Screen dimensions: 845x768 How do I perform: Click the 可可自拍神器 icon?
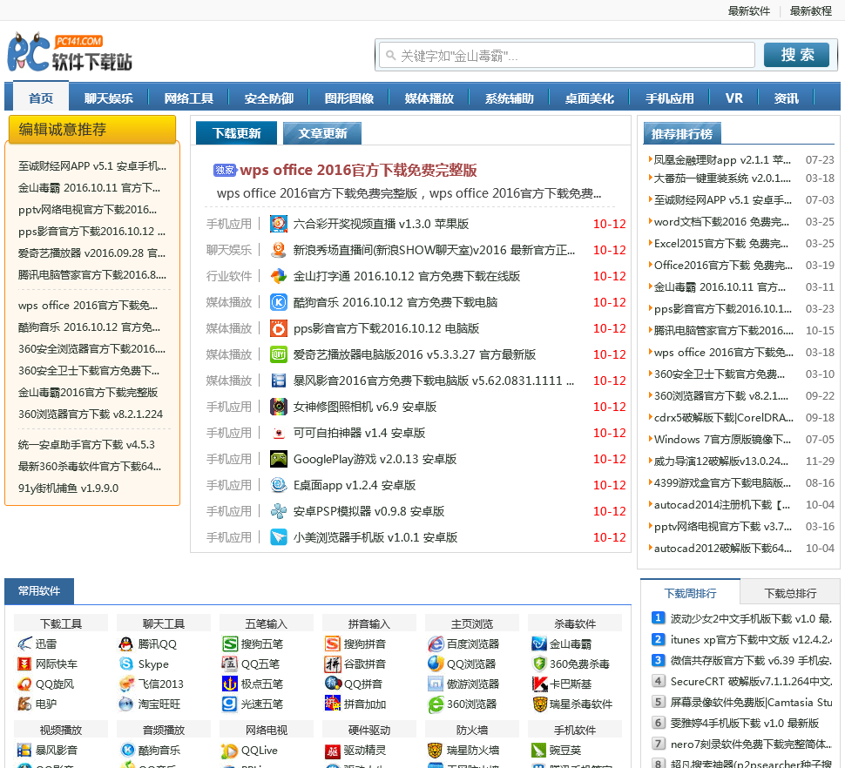[x=279, y=433]
